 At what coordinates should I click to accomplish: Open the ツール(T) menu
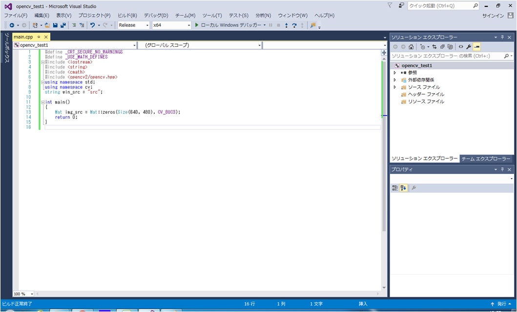pos(212,16)
